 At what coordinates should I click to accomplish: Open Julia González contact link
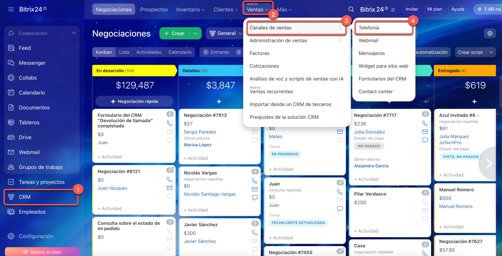pyautogui.click(x=369, y=132)
